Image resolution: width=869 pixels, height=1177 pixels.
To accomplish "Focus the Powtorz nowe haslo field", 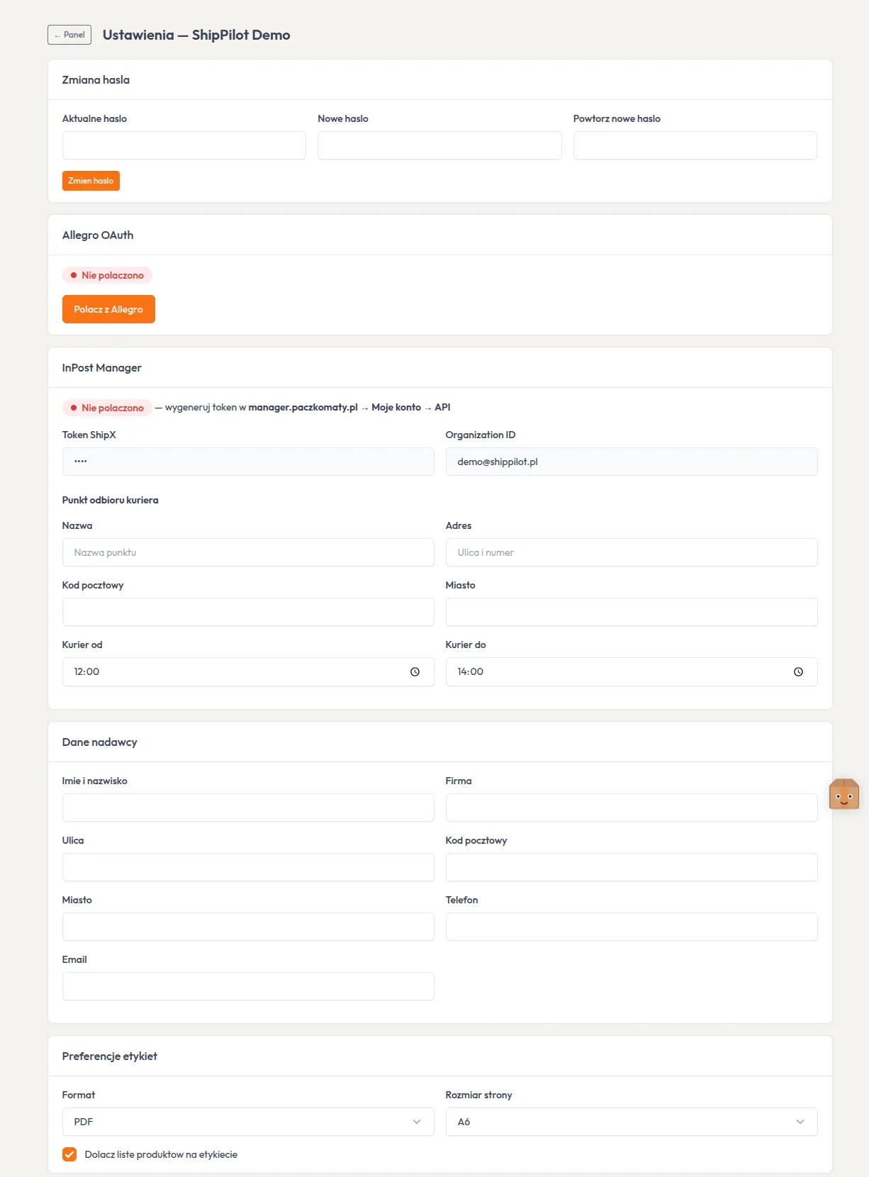I will [695, 145].
